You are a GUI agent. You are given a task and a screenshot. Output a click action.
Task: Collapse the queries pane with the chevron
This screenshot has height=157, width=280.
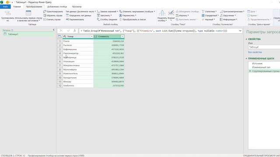pos(53,30)
